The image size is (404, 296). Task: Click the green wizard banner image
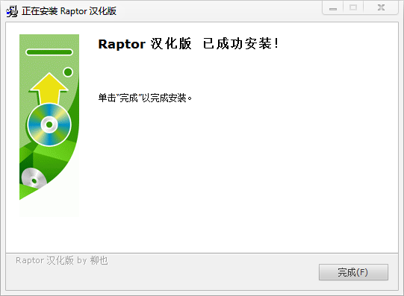tap(49, 125)
